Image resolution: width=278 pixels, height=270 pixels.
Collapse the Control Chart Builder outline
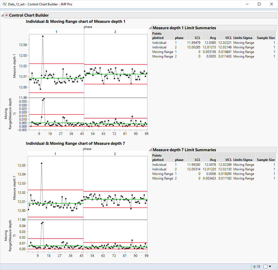(2, 15)
